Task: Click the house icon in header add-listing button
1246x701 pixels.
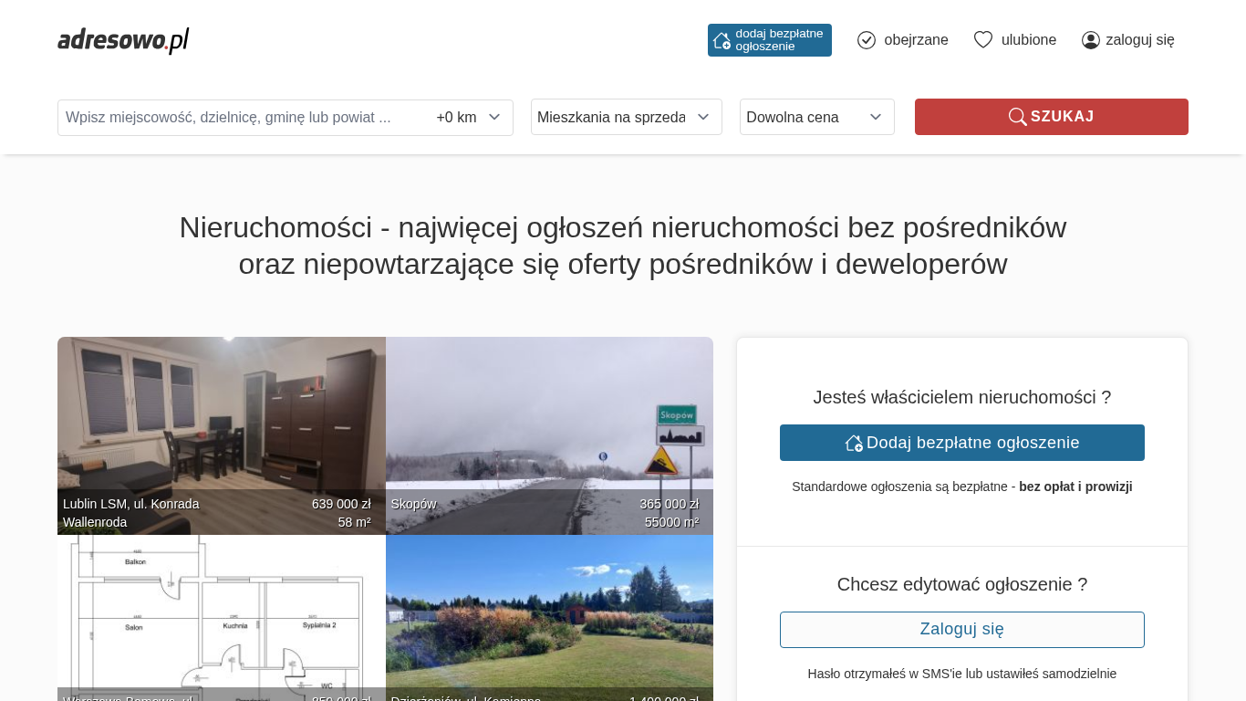Action: click(x=722, y=40)
